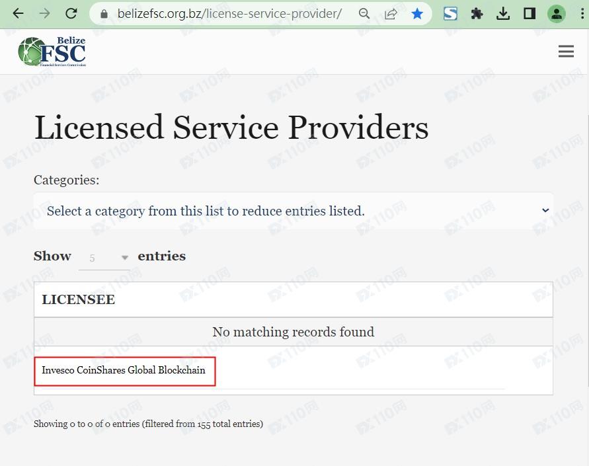This screenshot has height=466, width=589.
Task: Go forward to the next page
Action: coord(45,14)
